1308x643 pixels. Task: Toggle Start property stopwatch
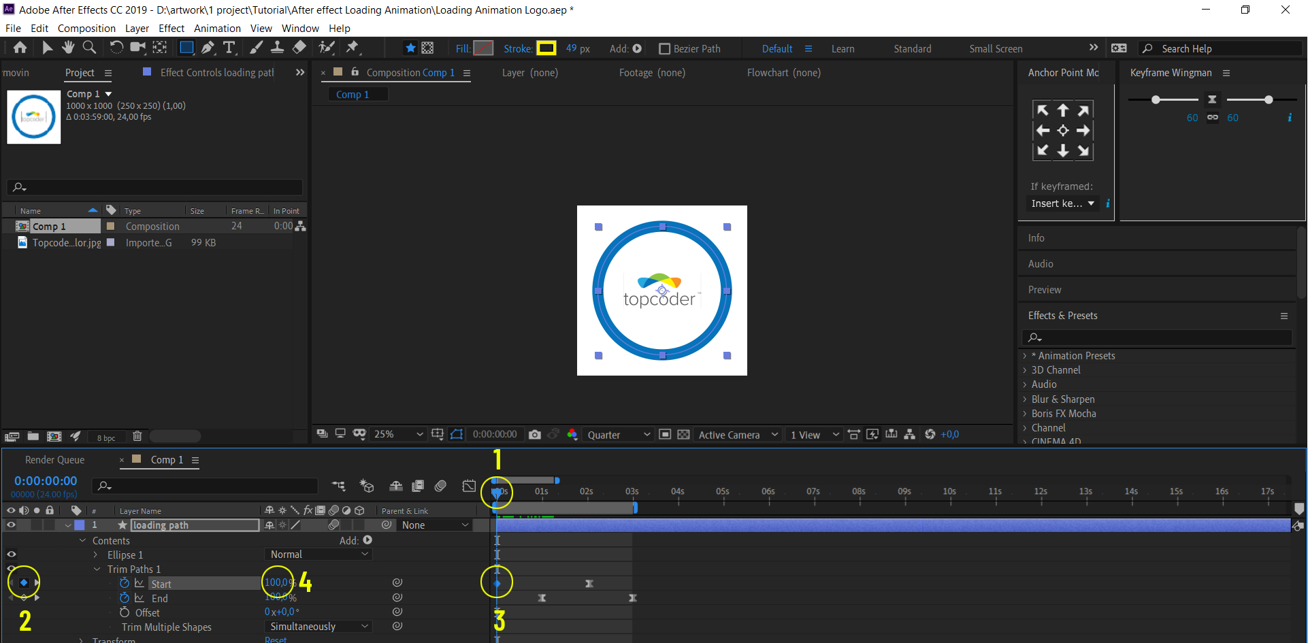(x=125, y=583)
